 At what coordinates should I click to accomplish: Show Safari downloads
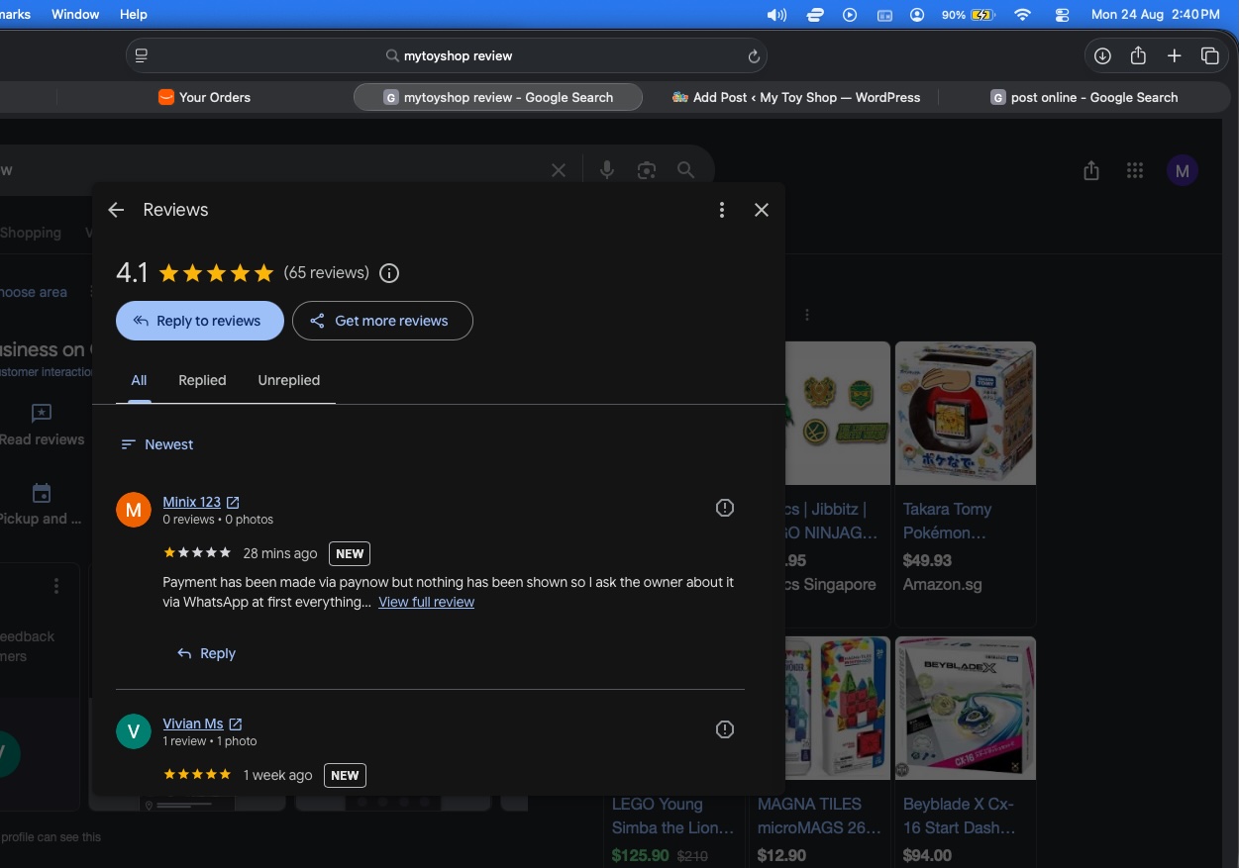[x=1102, y=56]
